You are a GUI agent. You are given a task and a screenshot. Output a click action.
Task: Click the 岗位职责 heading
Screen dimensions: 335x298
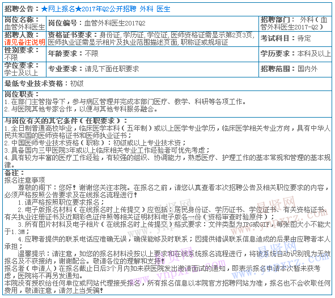click(22, 94)
